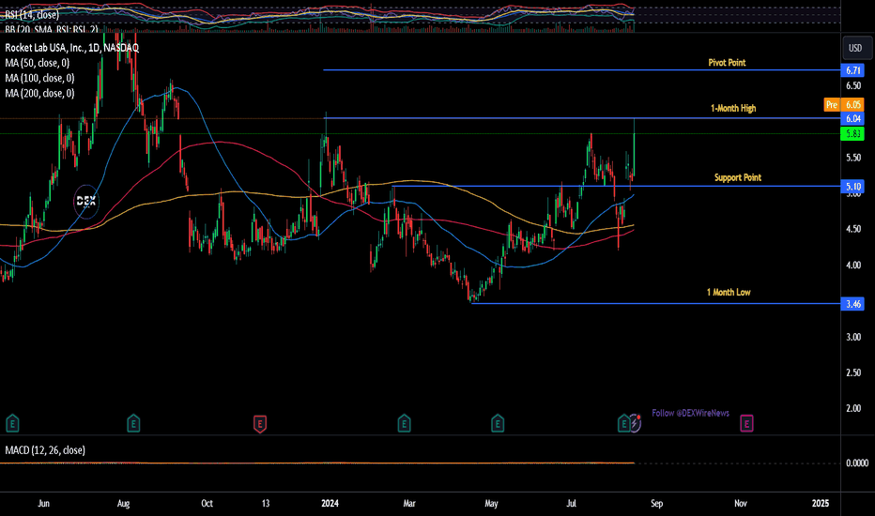Click the green earnings marker above Jun

tap(12, 423)
